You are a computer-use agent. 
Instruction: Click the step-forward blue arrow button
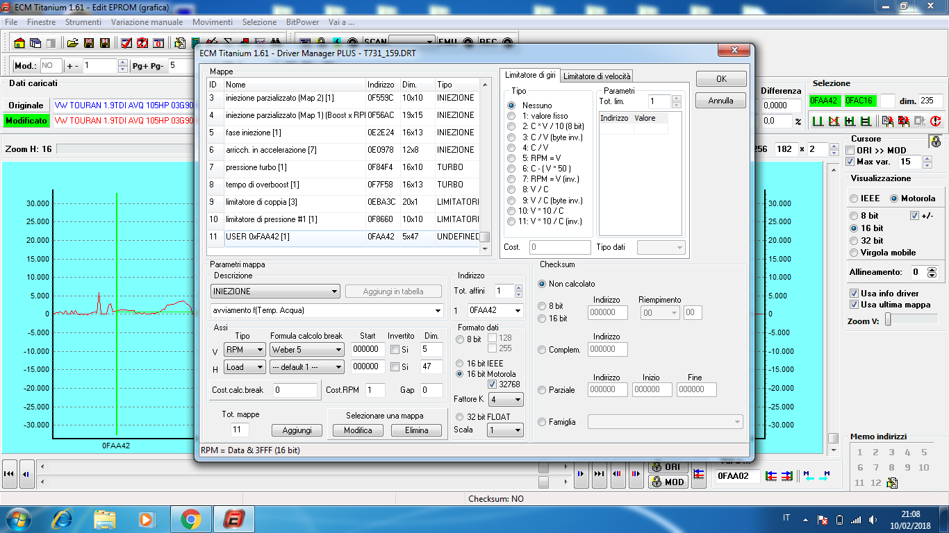[x=581, y=473]
